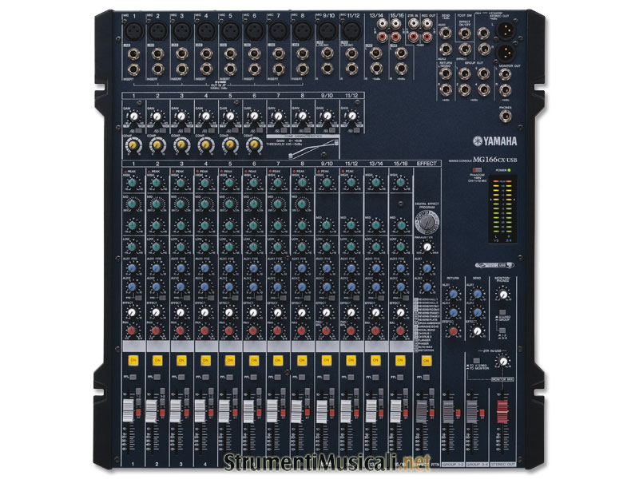This screenshot has width=639, height=479.
Task: Click the channel 3 yellow COMP knob
Action: (x=180, y=144)
